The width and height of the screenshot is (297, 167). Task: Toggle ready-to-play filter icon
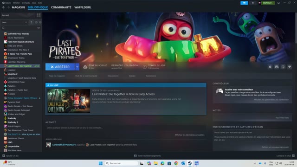click(x=40, y=22)
